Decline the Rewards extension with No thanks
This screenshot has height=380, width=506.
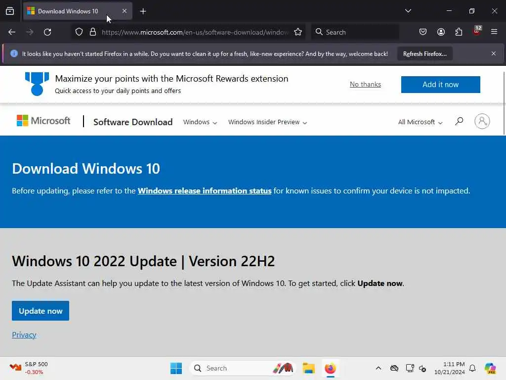coord(365,84)
